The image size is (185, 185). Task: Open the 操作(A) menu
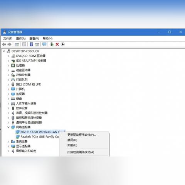[x=21, y=39]
